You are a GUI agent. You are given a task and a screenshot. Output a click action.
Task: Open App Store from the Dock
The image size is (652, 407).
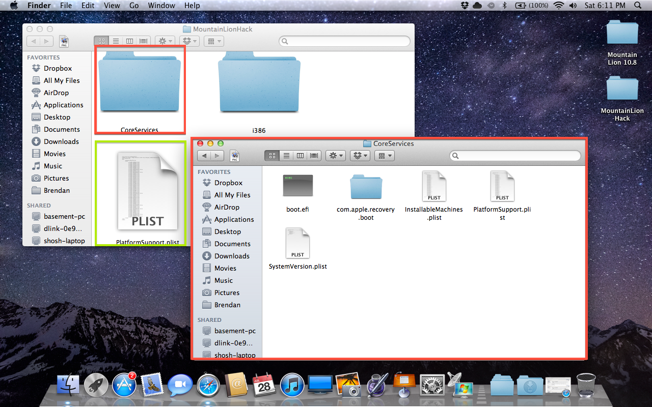(x=124, y=386)
